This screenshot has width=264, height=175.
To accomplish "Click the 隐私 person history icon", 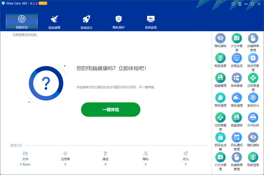I will pos(146,154).
